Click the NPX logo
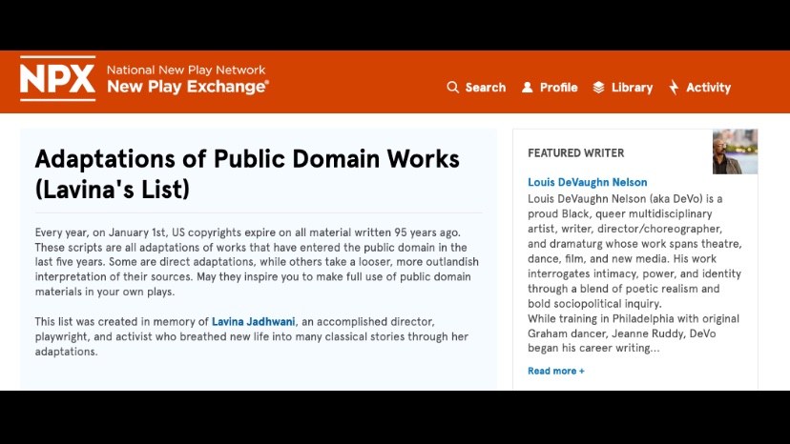This screenshot has width=790, height=444. tap(57, 78)
